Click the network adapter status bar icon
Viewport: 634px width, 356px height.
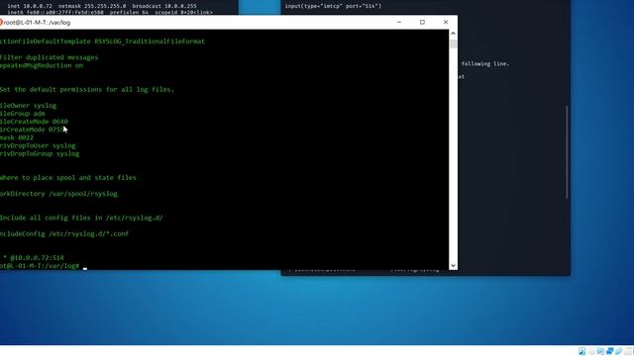tap(601, 352)
